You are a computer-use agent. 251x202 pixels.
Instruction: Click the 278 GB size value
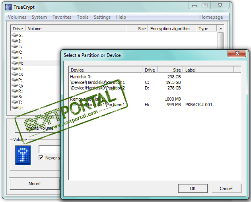point(174,88)
